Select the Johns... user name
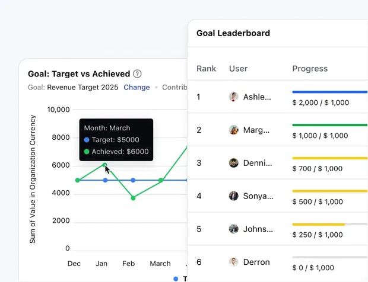The height and width of the screenshot is (282, 368). pos(258,229)
